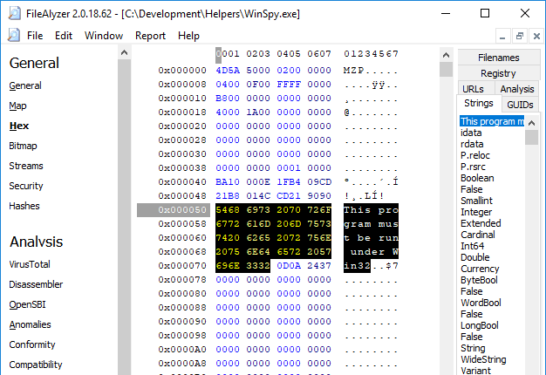The width and height of the screenshot is (546, 375).
Task: Click the FileAlyzer title bar app icon
Action: click(14, 14)
